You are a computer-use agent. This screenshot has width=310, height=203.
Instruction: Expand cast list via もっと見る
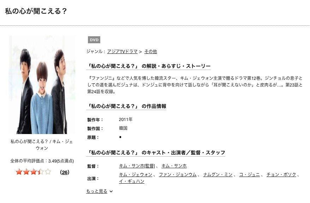pyautogui.click(x=97, y=191)
